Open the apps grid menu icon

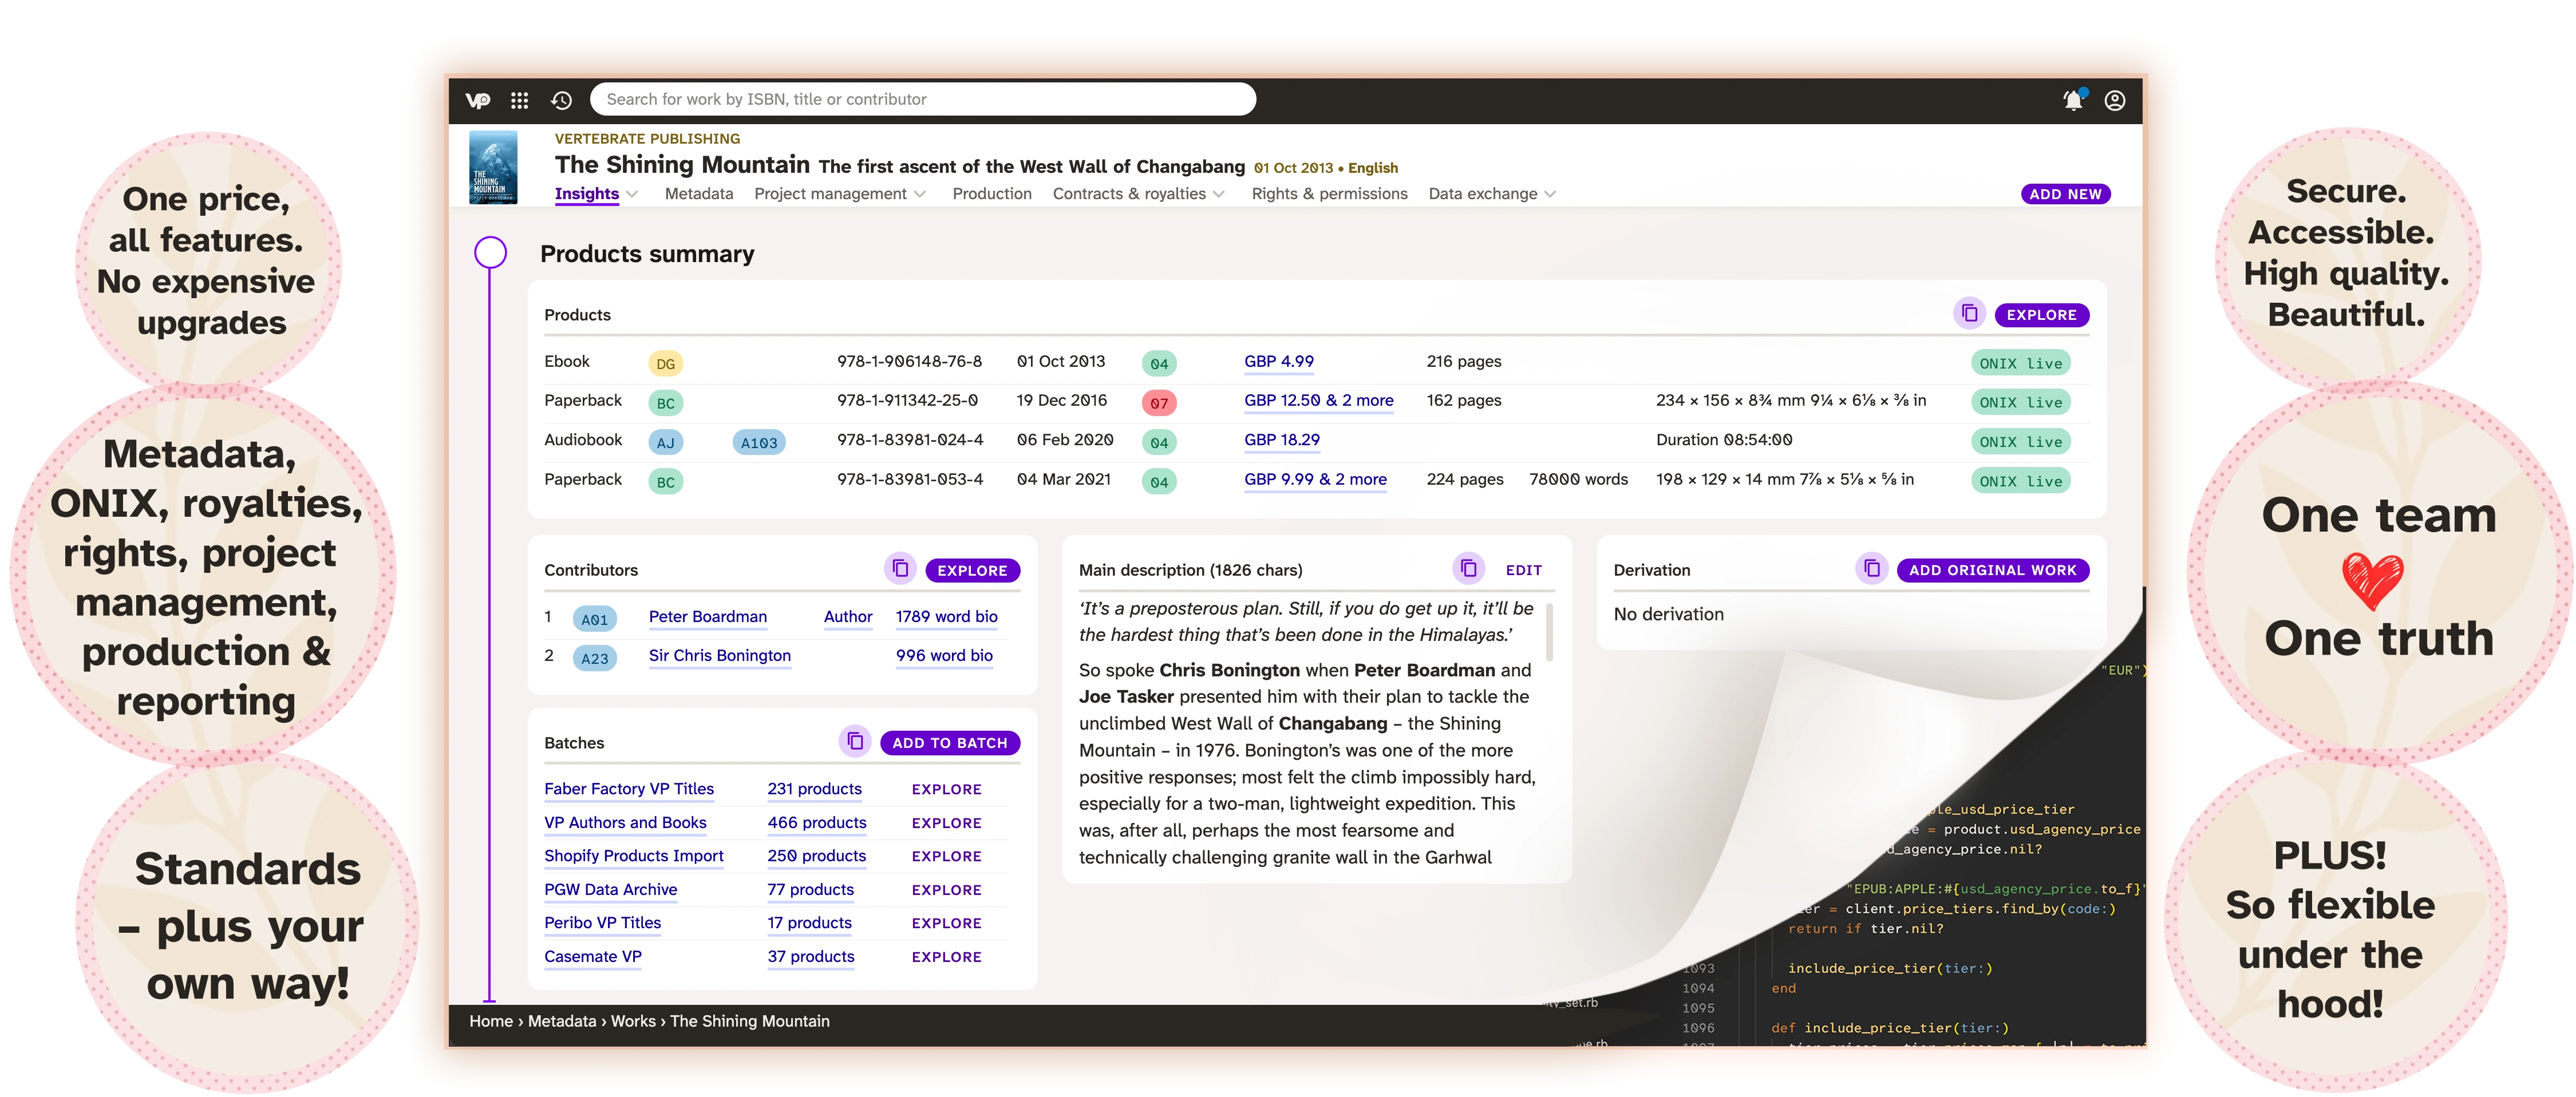pyautogui.click(x=519, y=100)
